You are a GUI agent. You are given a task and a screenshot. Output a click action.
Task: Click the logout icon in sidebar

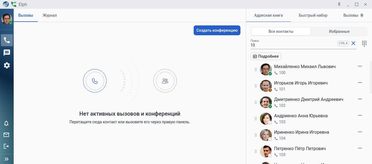[x=6, y=146]
